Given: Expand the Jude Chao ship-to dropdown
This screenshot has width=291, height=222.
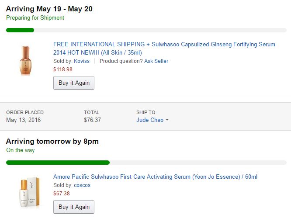Looking at the screenshot, I should [x=152, y=120].
